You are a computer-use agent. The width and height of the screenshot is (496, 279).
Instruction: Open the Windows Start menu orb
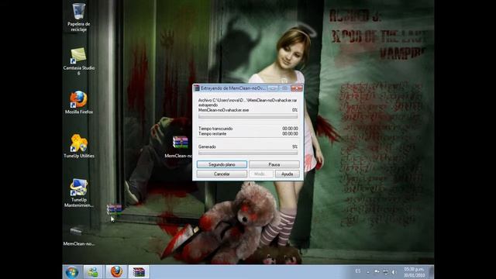click(72, 272)
